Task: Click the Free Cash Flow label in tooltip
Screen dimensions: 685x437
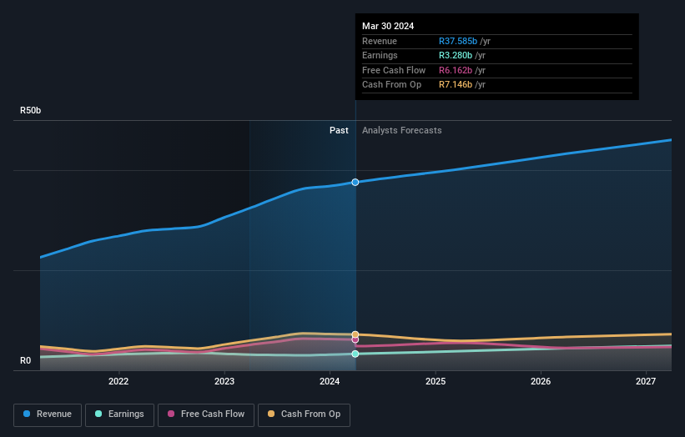Action: pyautogui.click(x=394, y=70)
